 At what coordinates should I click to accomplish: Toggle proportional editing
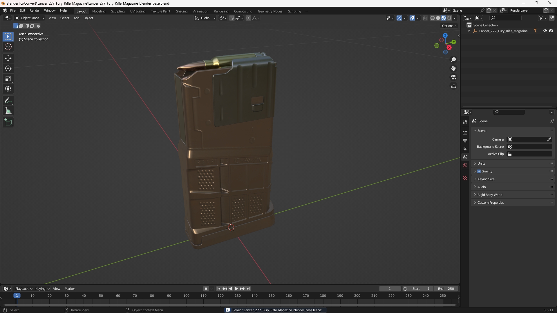(x=248, y=18)
